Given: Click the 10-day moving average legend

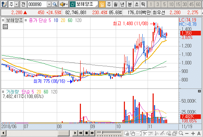Looking at the screenshot, I should pos(56,20).
